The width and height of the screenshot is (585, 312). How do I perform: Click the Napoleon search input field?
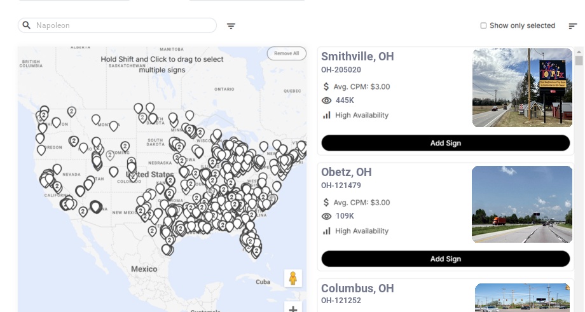coord(124,25)
